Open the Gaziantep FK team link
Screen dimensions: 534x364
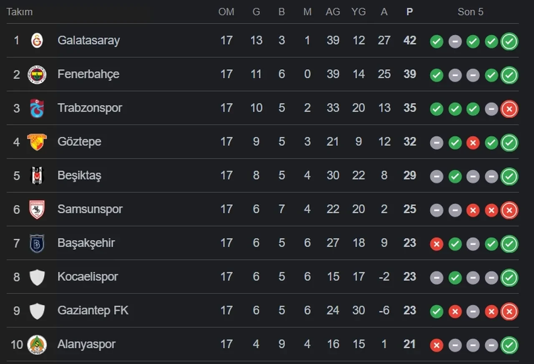93,311
